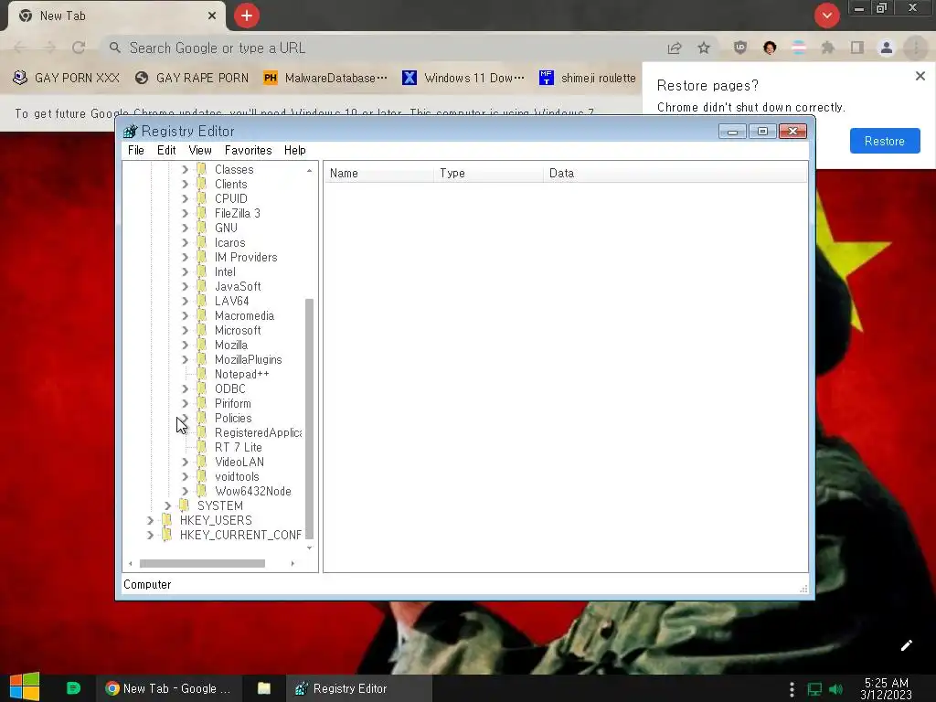Select the Notepad++ folder icon
936x702 pixels.
click(202, 374)
